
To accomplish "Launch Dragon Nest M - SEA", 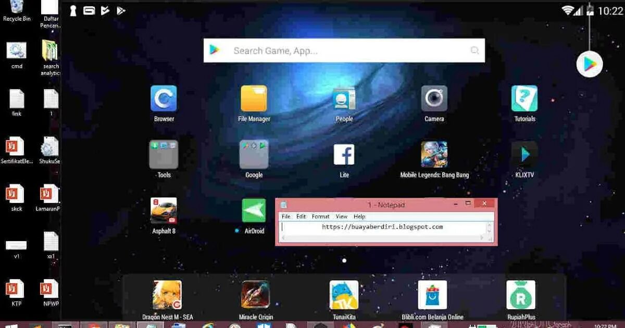I will coord(167,295).
